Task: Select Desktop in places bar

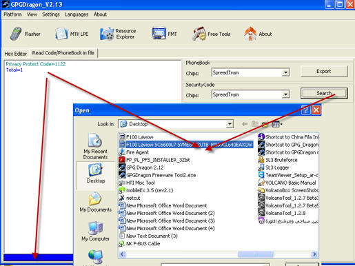Action: coord(95,174)
